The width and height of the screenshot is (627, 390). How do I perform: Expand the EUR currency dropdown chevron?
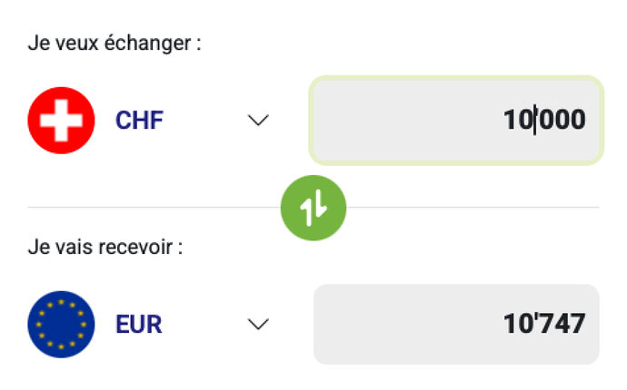pyautogui.click(x=259, y=324)
